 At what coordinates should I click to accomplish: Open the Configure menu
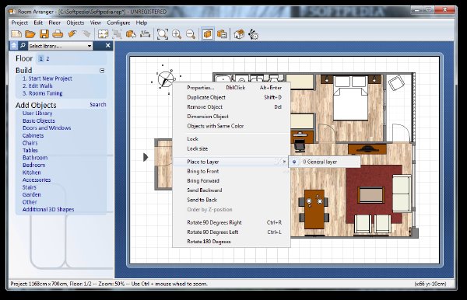click(x=118, y=23)
